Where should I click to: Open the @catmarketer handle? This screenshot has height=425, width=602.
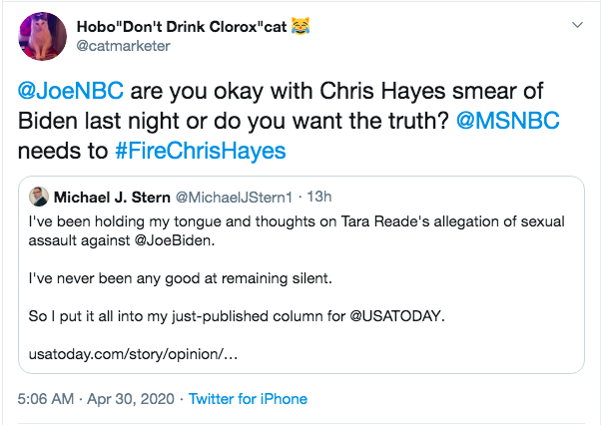[x=123, y=46]
